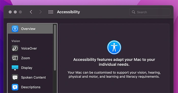Select Overview in the sidebar
The height and width of the screenshot is (93, 178).
tap(31, 29)
